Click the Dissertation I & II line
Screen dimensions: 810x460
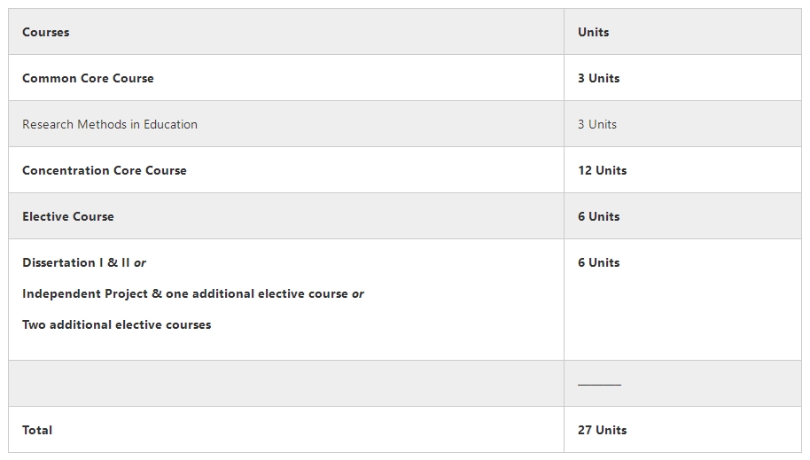point(83,262)
